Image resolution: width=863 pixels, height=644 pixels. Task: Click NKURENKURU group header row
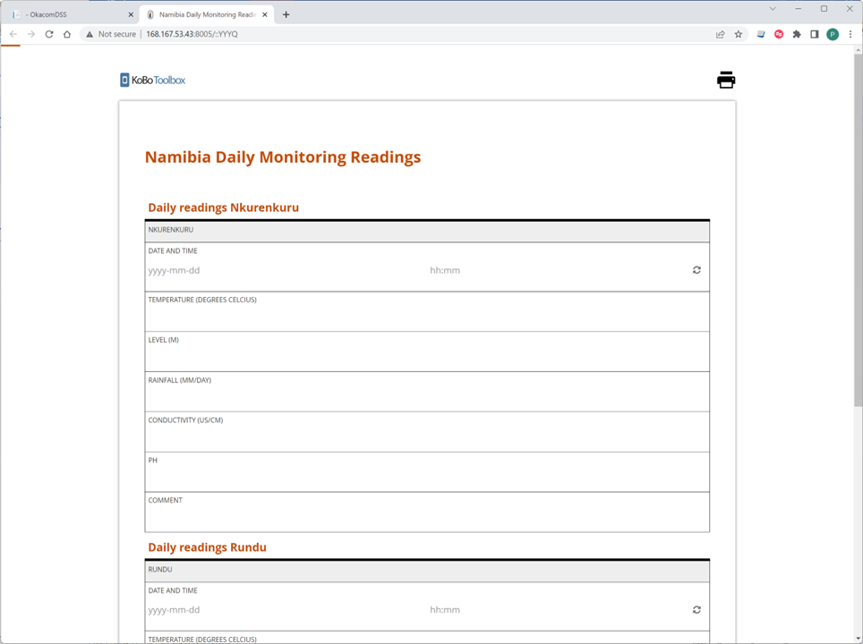[427, 231]
